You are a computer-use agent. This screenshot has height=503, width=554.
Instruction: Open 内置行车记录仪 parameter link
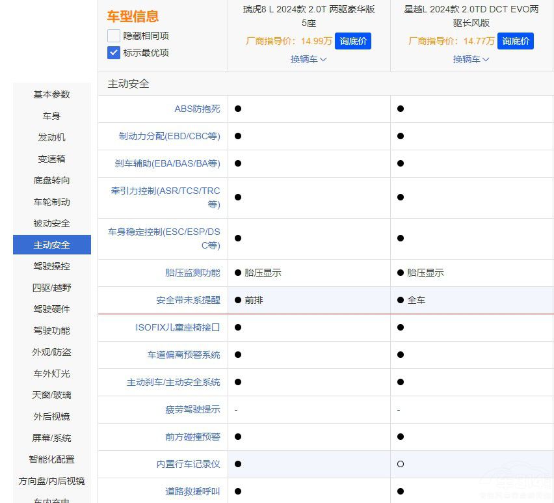coord(188,464)
